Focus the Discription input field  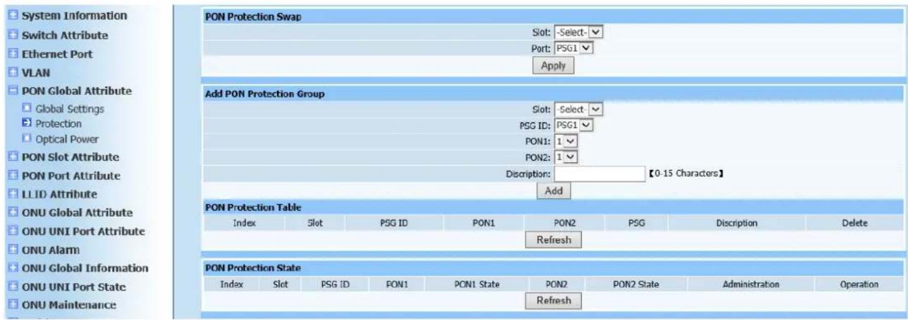tap(600, 174)
